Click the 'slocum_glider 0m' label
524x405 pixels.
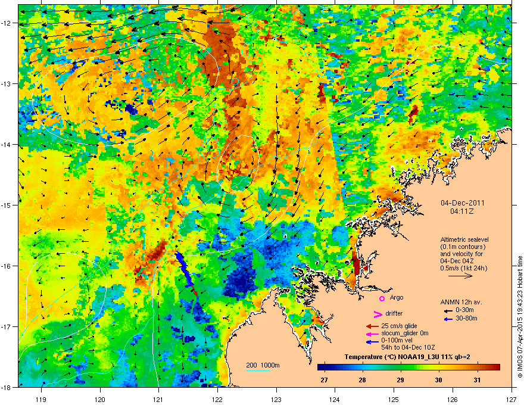tap(405, 333)
